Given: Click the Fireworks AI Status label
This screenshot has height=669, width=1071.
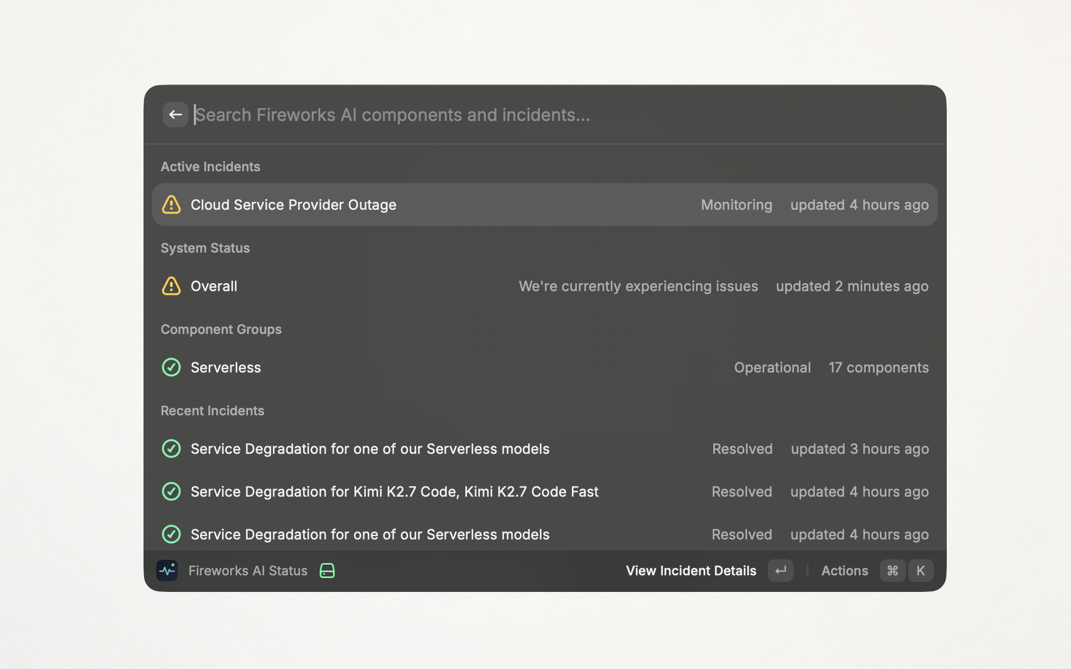Looking at the screenshot, I should tap(248, 571).
